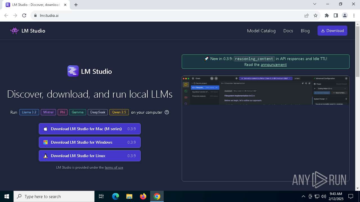360x202 pixels.
Task: Open the Model Catalog page
Action: (261, 31)
